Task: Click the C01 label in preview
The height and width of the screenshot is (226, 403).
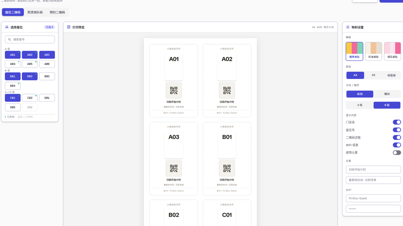Action: 227,215
